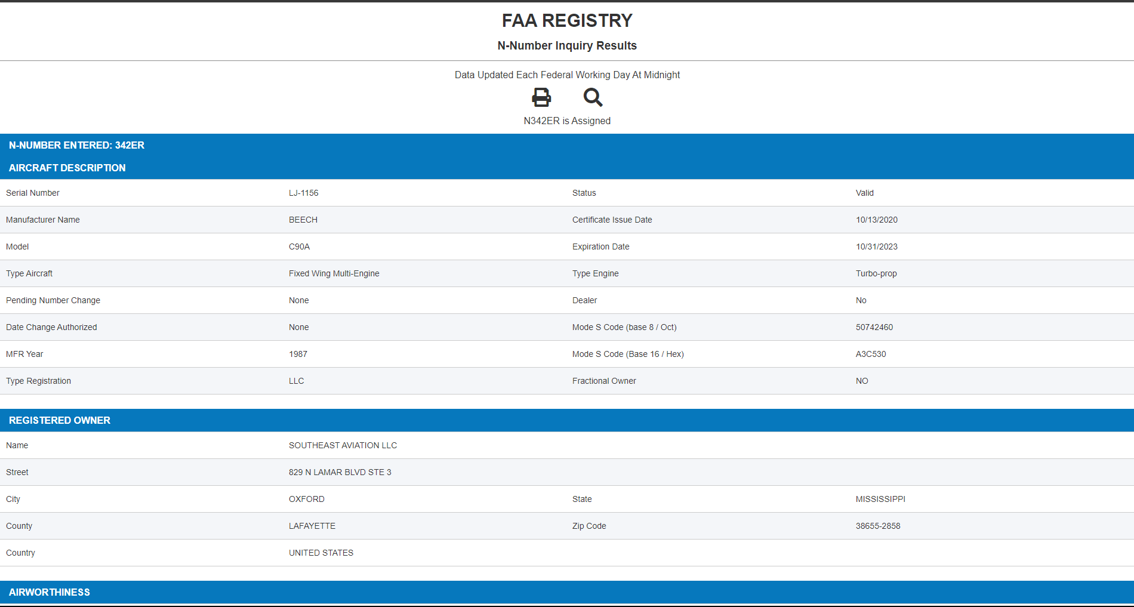The image size is (1134, 607).
Task: Click the 'Fractional Owner' label
Action: click(x=604, y=381)
